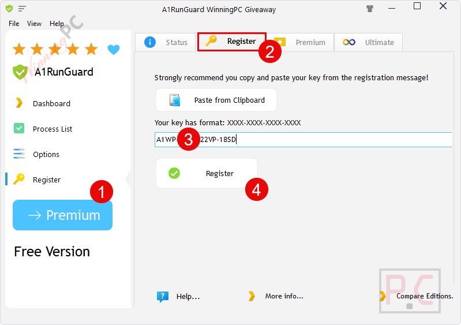The width and height of the screenshot is (461, 325).
Task: Open the View menu
Action: click(34, 24)
